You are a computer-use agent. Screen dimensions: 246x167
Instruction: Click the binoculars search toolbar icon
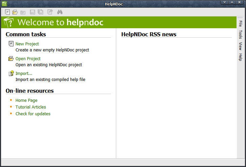pos(60,12)
